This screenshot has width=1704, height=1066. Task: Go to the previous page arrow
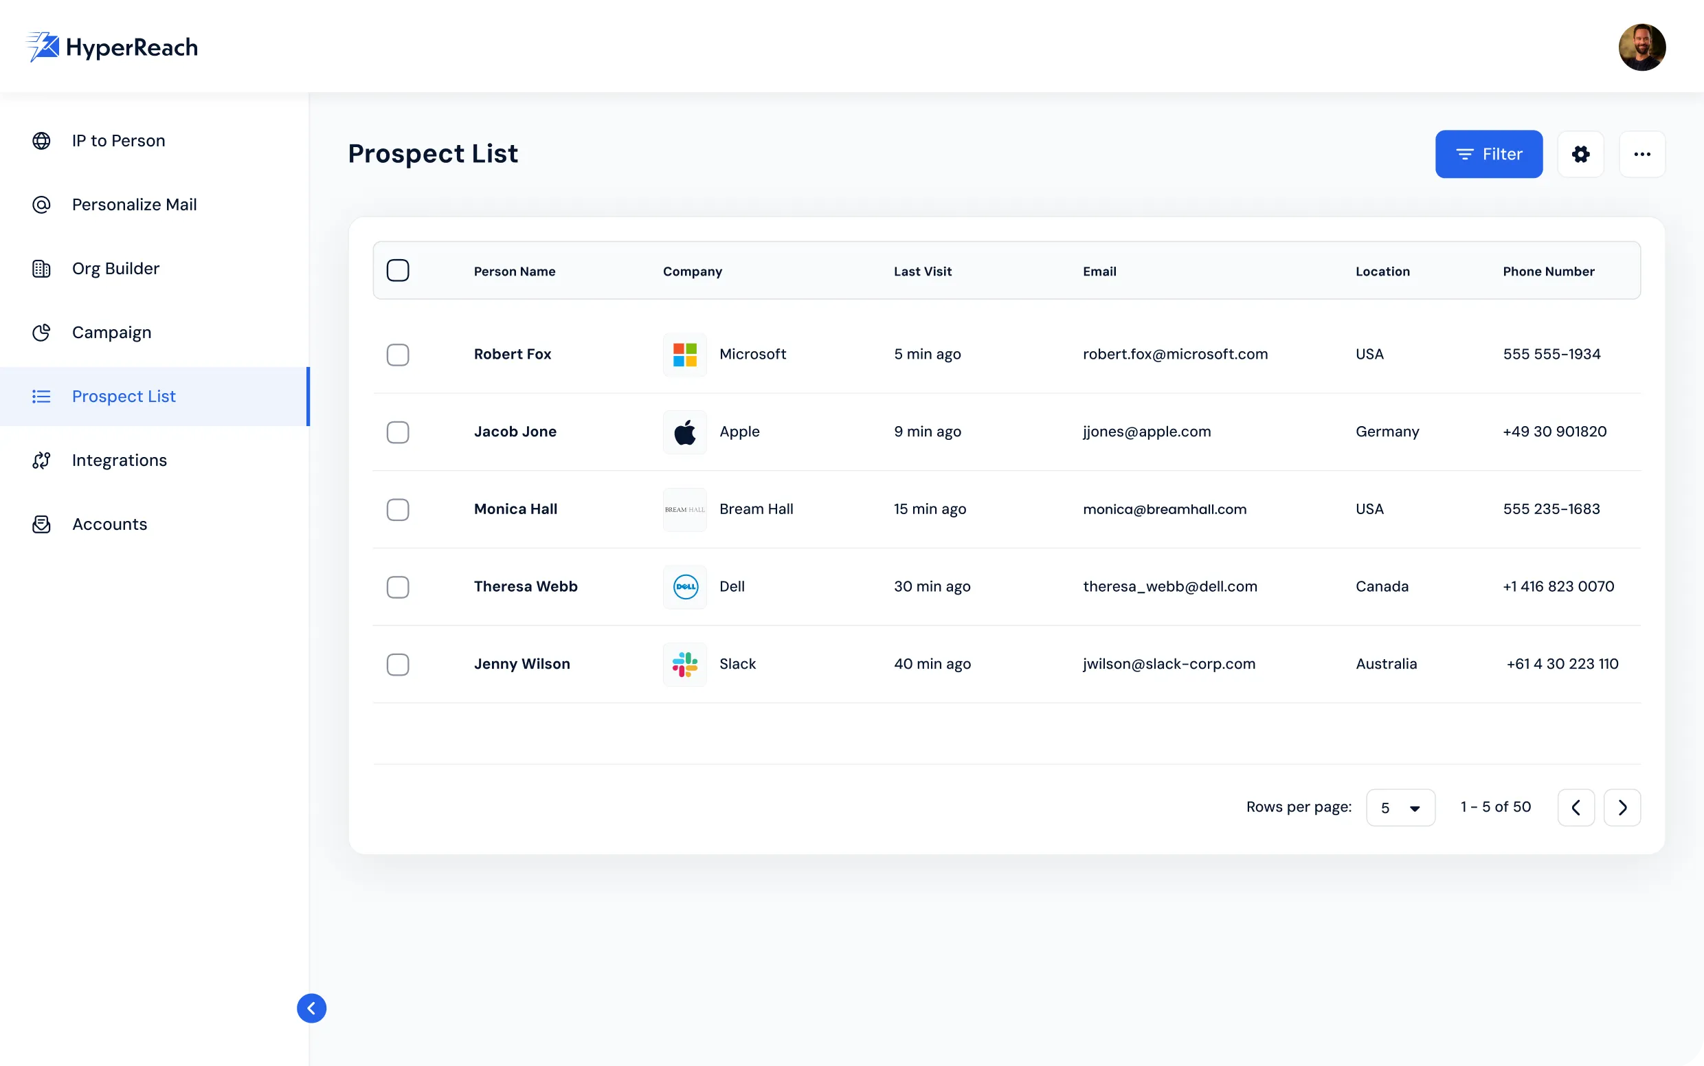point(1575,808)
